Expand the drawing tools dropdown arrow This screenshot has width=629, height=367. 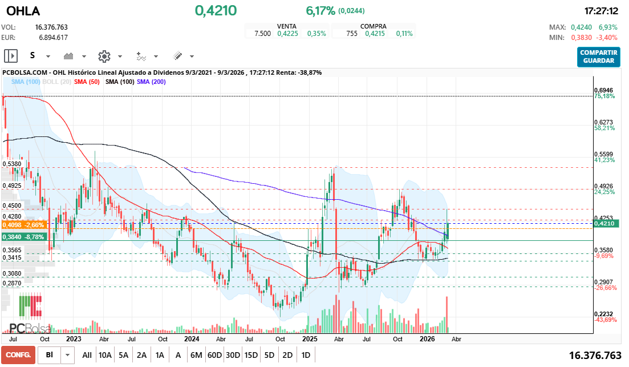[x=192, y=57]
